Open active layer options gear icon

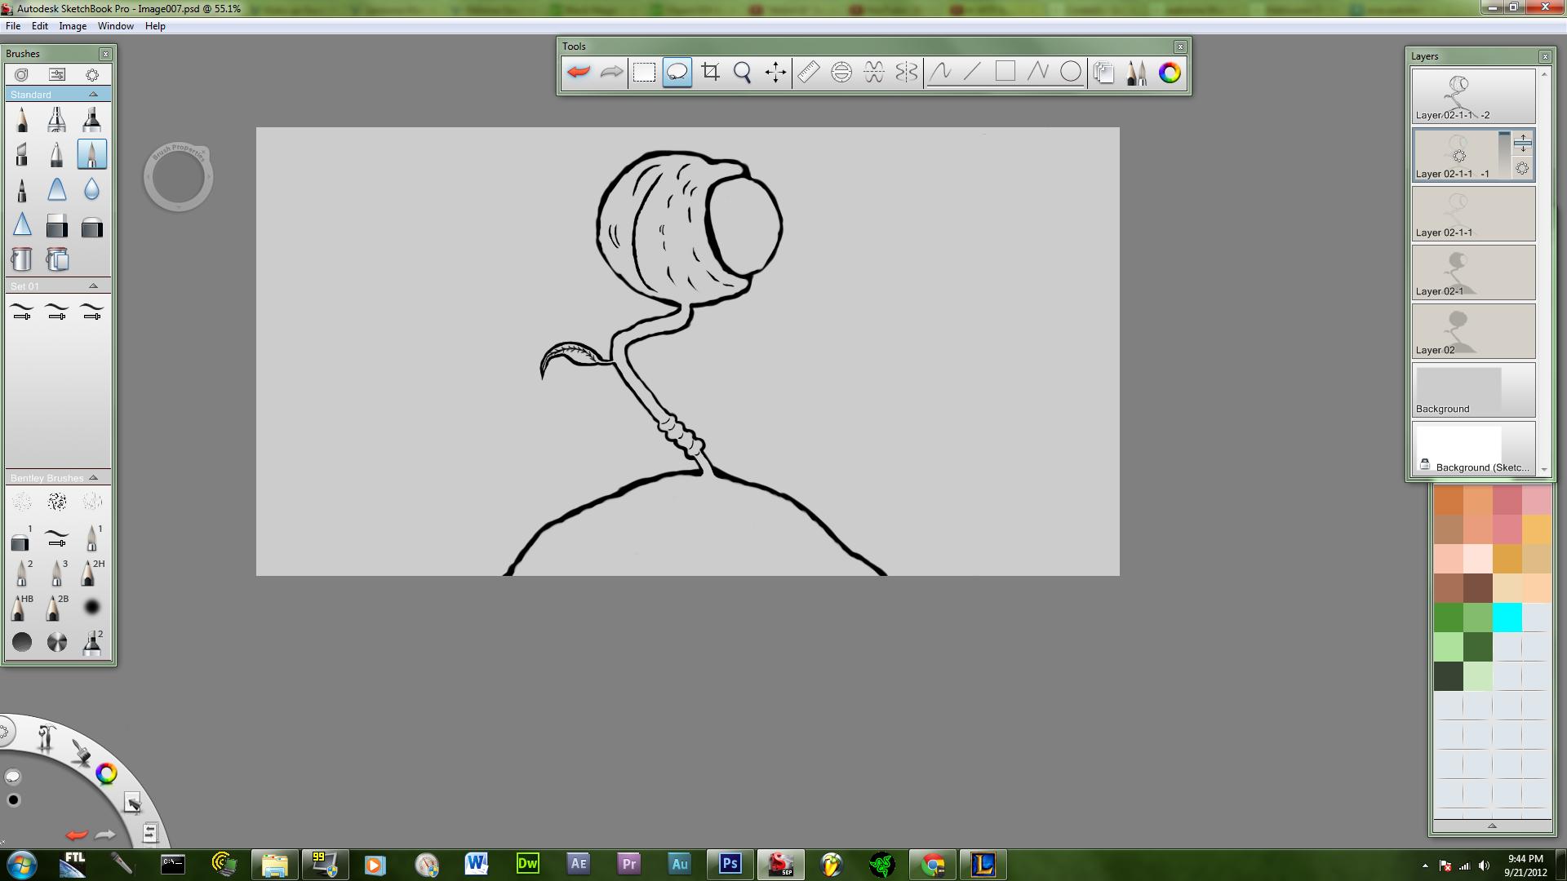coord(1523,169)
